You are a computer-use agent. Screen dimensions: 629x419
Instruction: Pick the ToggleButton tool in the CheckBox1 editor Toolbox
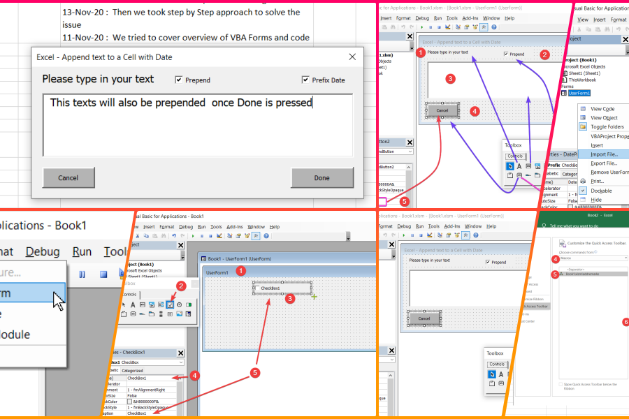click(189, 304)
